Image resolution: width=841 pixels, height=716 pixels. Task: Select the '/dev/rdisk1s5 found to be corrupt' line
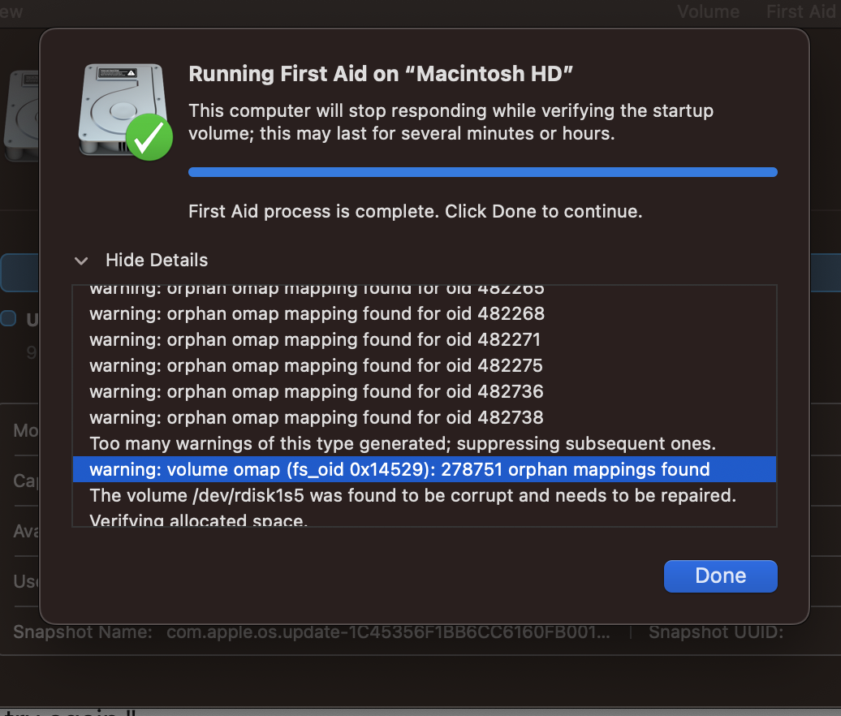click(412, 495)
